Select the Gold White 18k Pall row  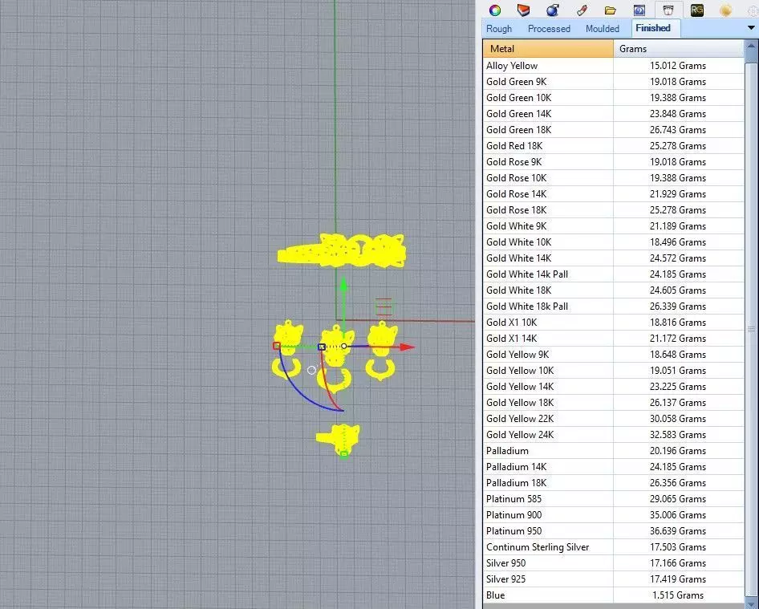pos(613,306)
